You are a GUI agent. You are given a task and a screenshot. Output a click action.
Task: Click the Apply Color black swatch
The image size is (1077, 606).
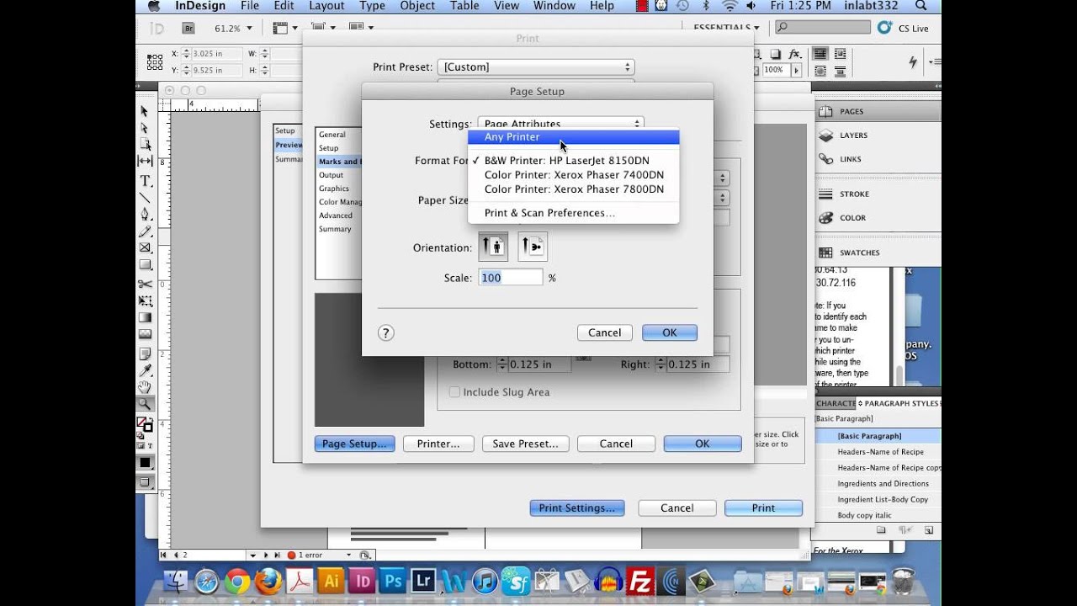pyautogui.click(x=145, y=462)
